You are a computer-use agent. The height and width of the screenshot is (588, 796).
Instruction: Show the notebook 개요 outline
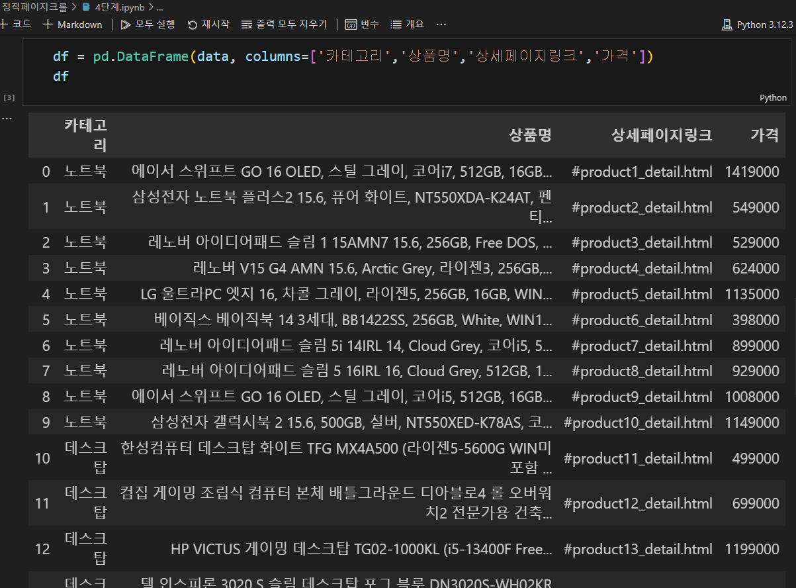pos(407,24)
